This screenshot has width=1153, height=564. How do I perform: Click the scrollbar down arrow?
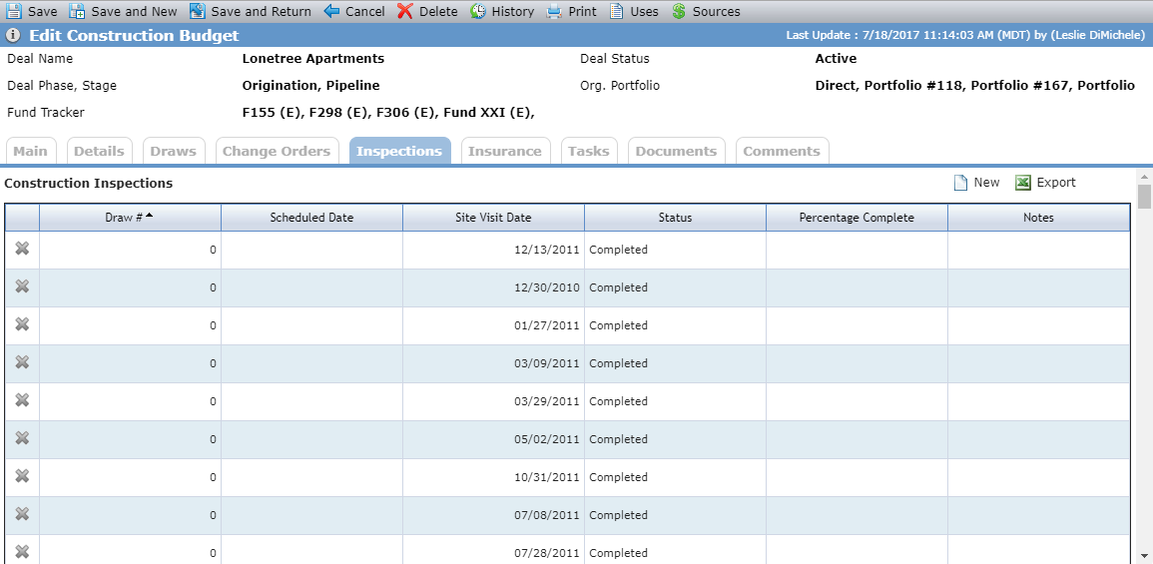point(1145,555)
